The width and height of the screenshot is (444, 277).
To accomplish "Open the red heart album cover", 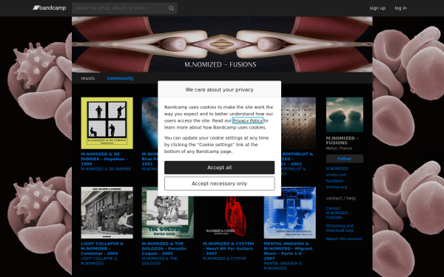I will (229, 217).
